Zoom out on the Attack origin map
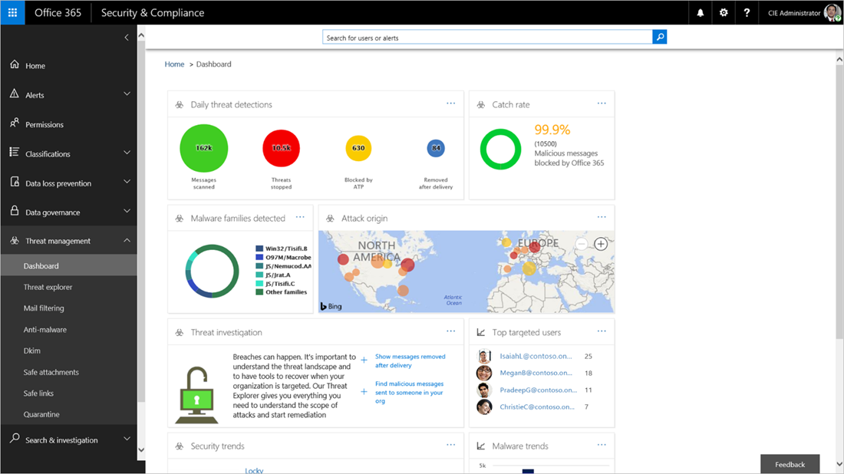 coord(582,244)
